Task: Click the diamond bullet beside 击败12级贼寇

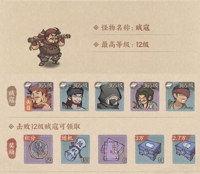Action: point(11,127)
